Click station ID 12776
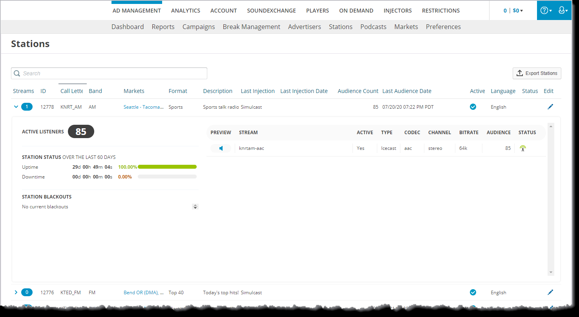 pyautogui.click(x=47, y=292)
